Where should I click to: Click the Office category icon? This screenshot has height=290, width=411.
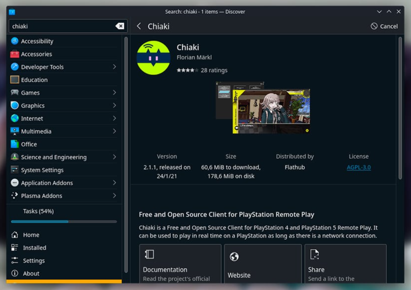coord(15,144)
